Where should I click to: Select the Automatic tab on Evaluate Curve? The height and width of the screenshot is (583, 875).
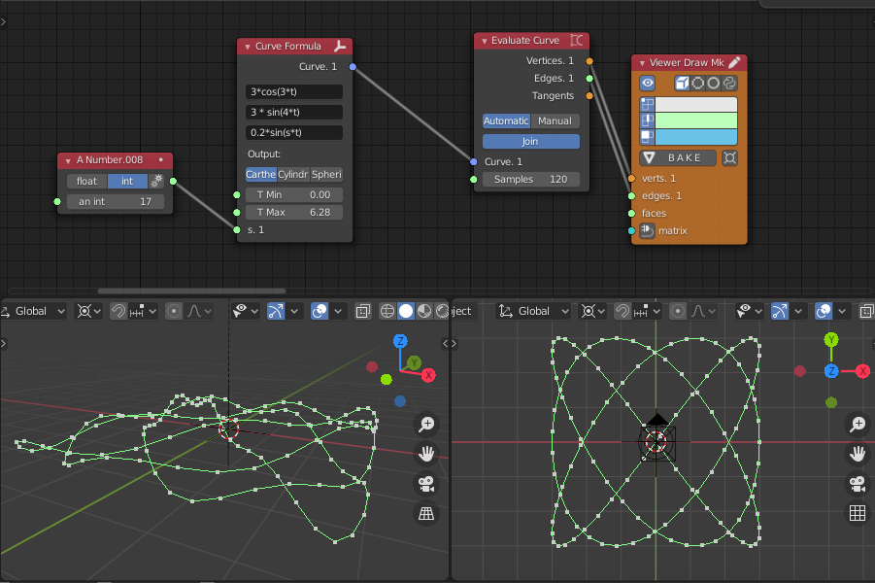click(504, 120)
